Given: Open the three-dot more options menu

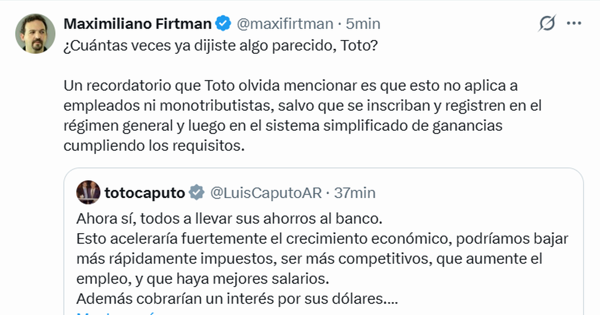Looking at the screenshot, I should coord(573,23).
